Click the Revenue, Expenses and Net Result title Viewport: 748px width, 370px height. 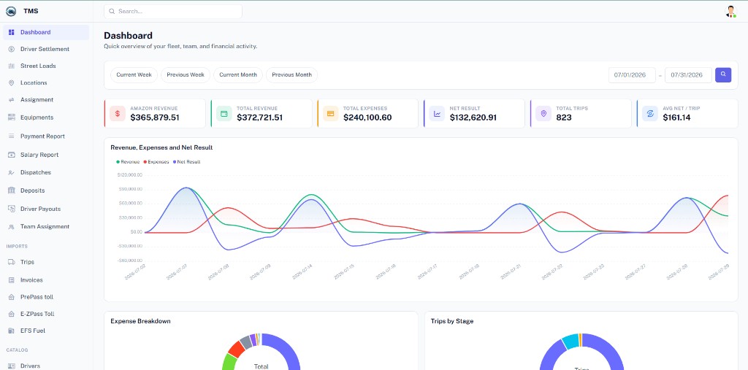tap(161, 148)
